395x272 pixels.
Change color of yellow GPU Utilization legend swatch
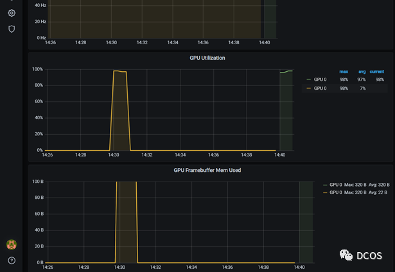(x=308, y=89)
